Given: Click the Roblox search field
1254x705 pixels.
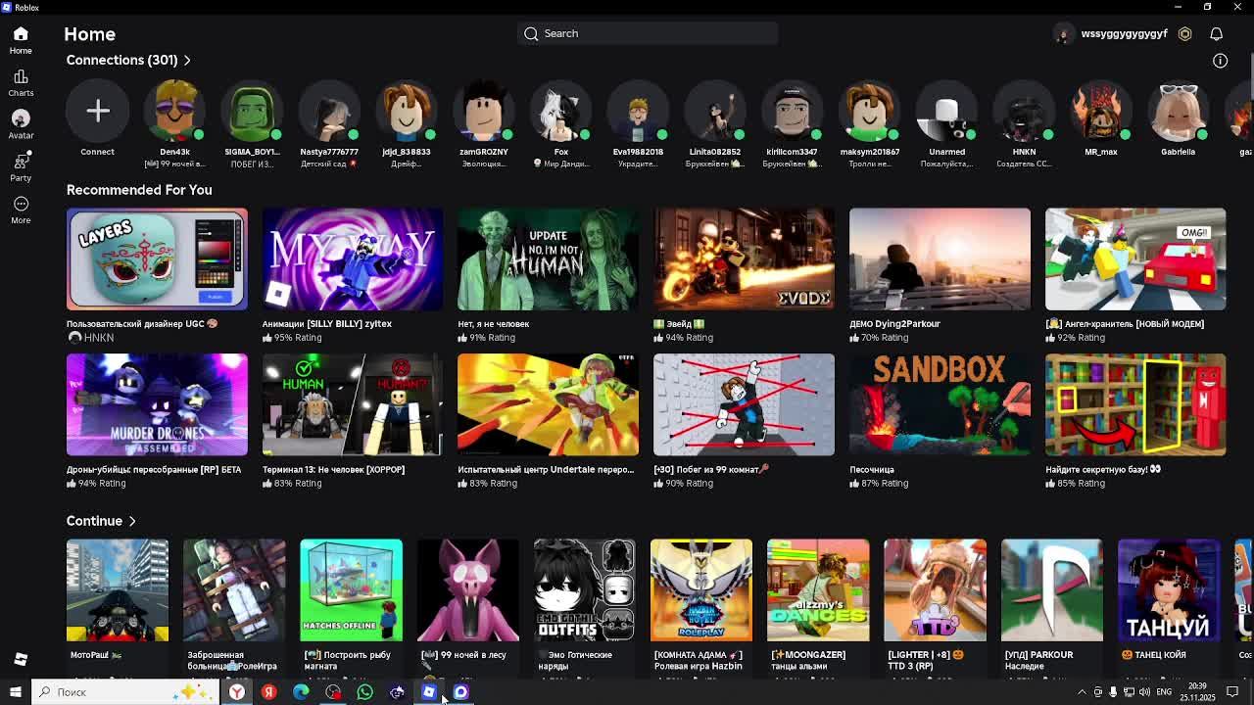Looking at the screenshot, I should tap(648, 33).
